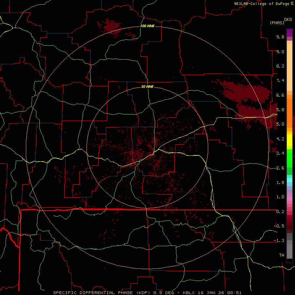Click the -1.3 scale value
Image resolution: width=295 pixels, height=295 pixels.
tap(279, 241)
